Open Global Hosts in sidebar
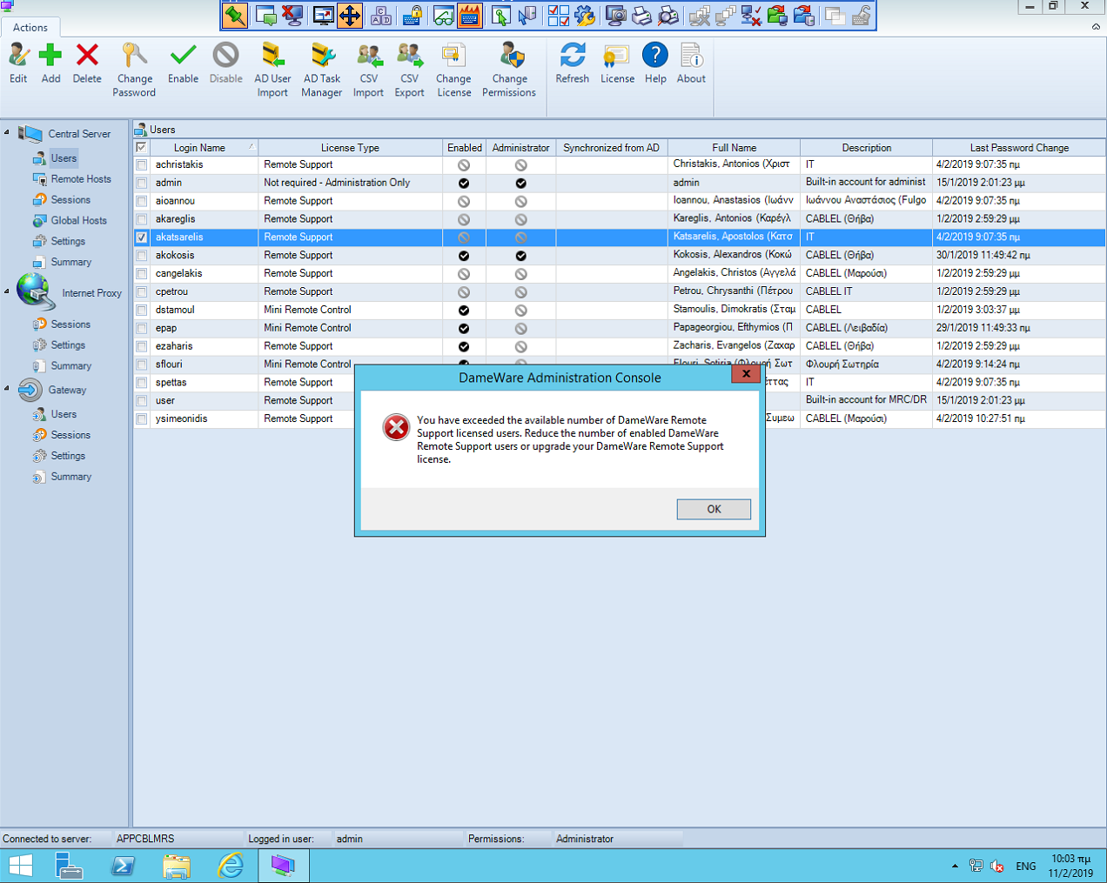 point(78,221)
